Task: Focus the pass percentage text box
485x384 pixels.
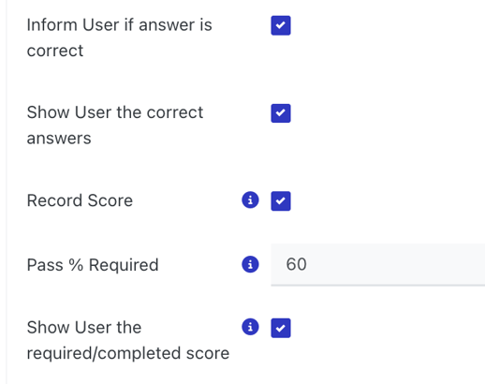Action: (377, 265)
